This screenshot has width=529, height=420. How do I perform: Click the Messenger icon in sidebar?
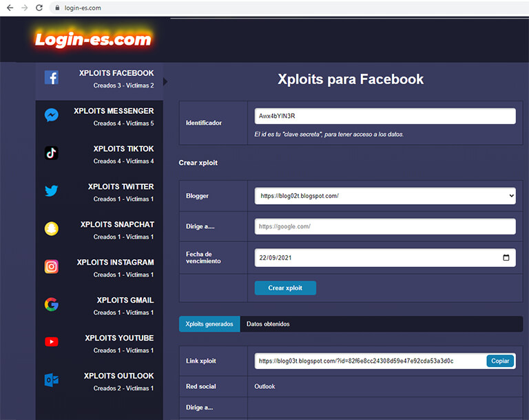(x=51, y=115)
